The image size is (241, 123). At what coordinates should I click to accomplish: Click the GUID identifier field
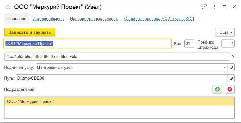tap(117, 57)
